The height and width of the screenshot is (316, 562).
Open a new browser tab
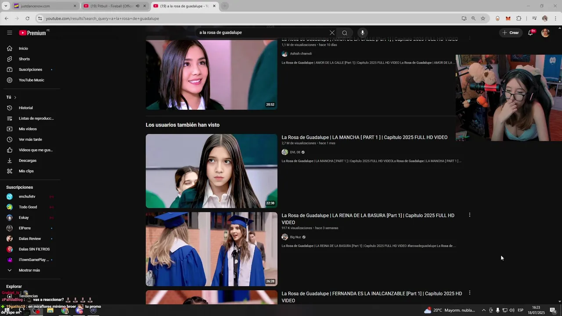(x=224, y=6)
